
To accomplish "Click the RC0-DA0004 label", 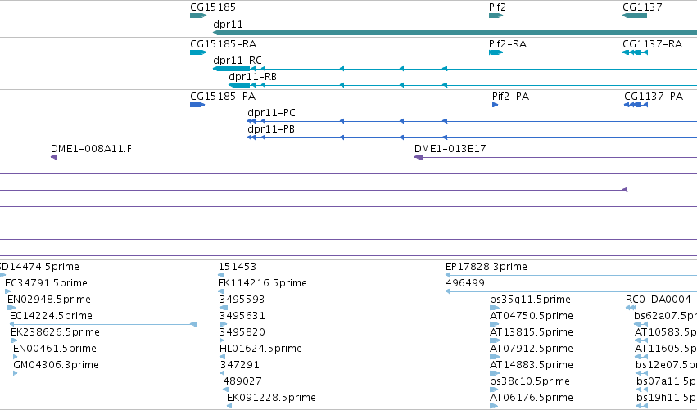I will (661, 300).
